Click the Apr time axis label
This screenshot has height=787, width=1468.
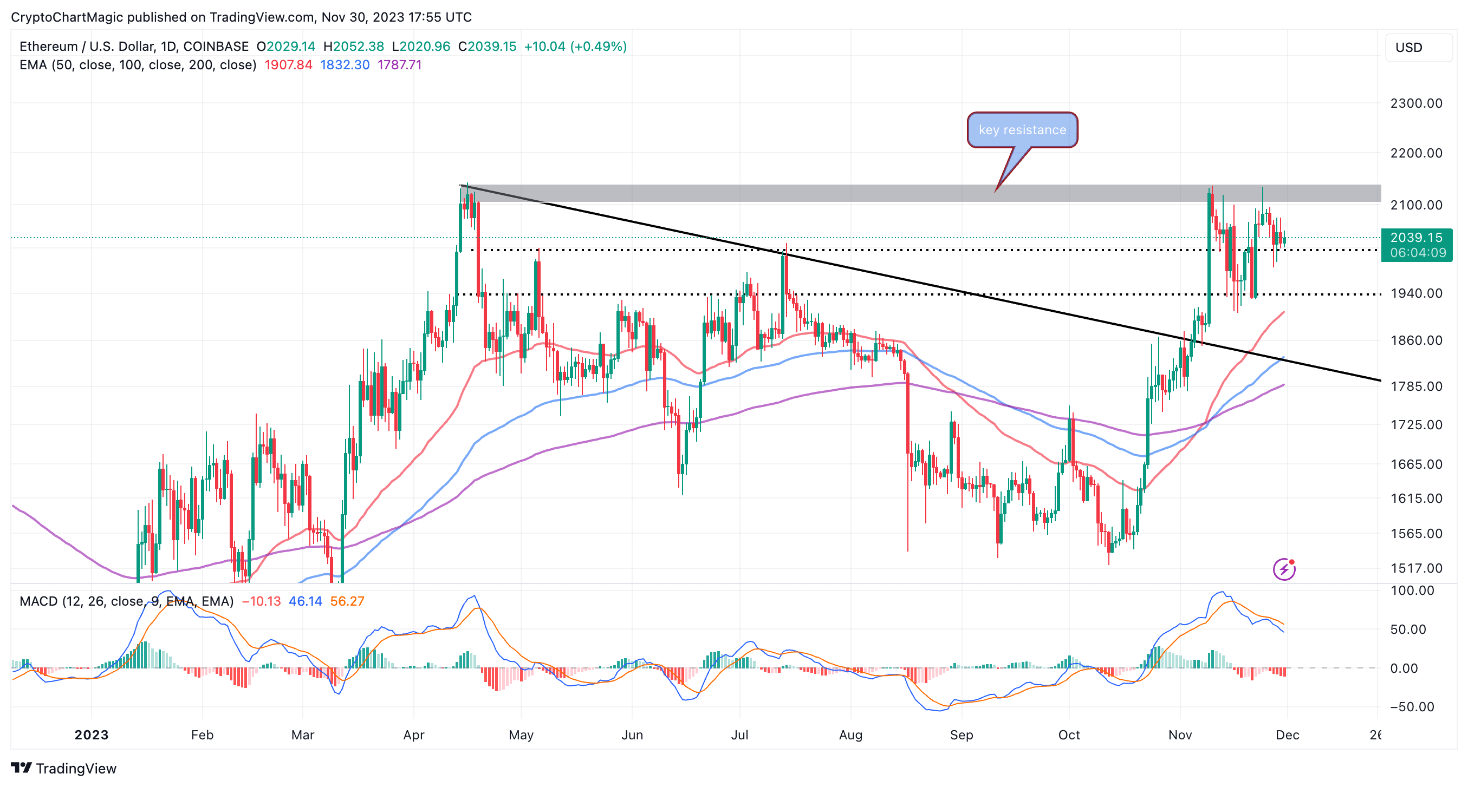pos(414,734)
